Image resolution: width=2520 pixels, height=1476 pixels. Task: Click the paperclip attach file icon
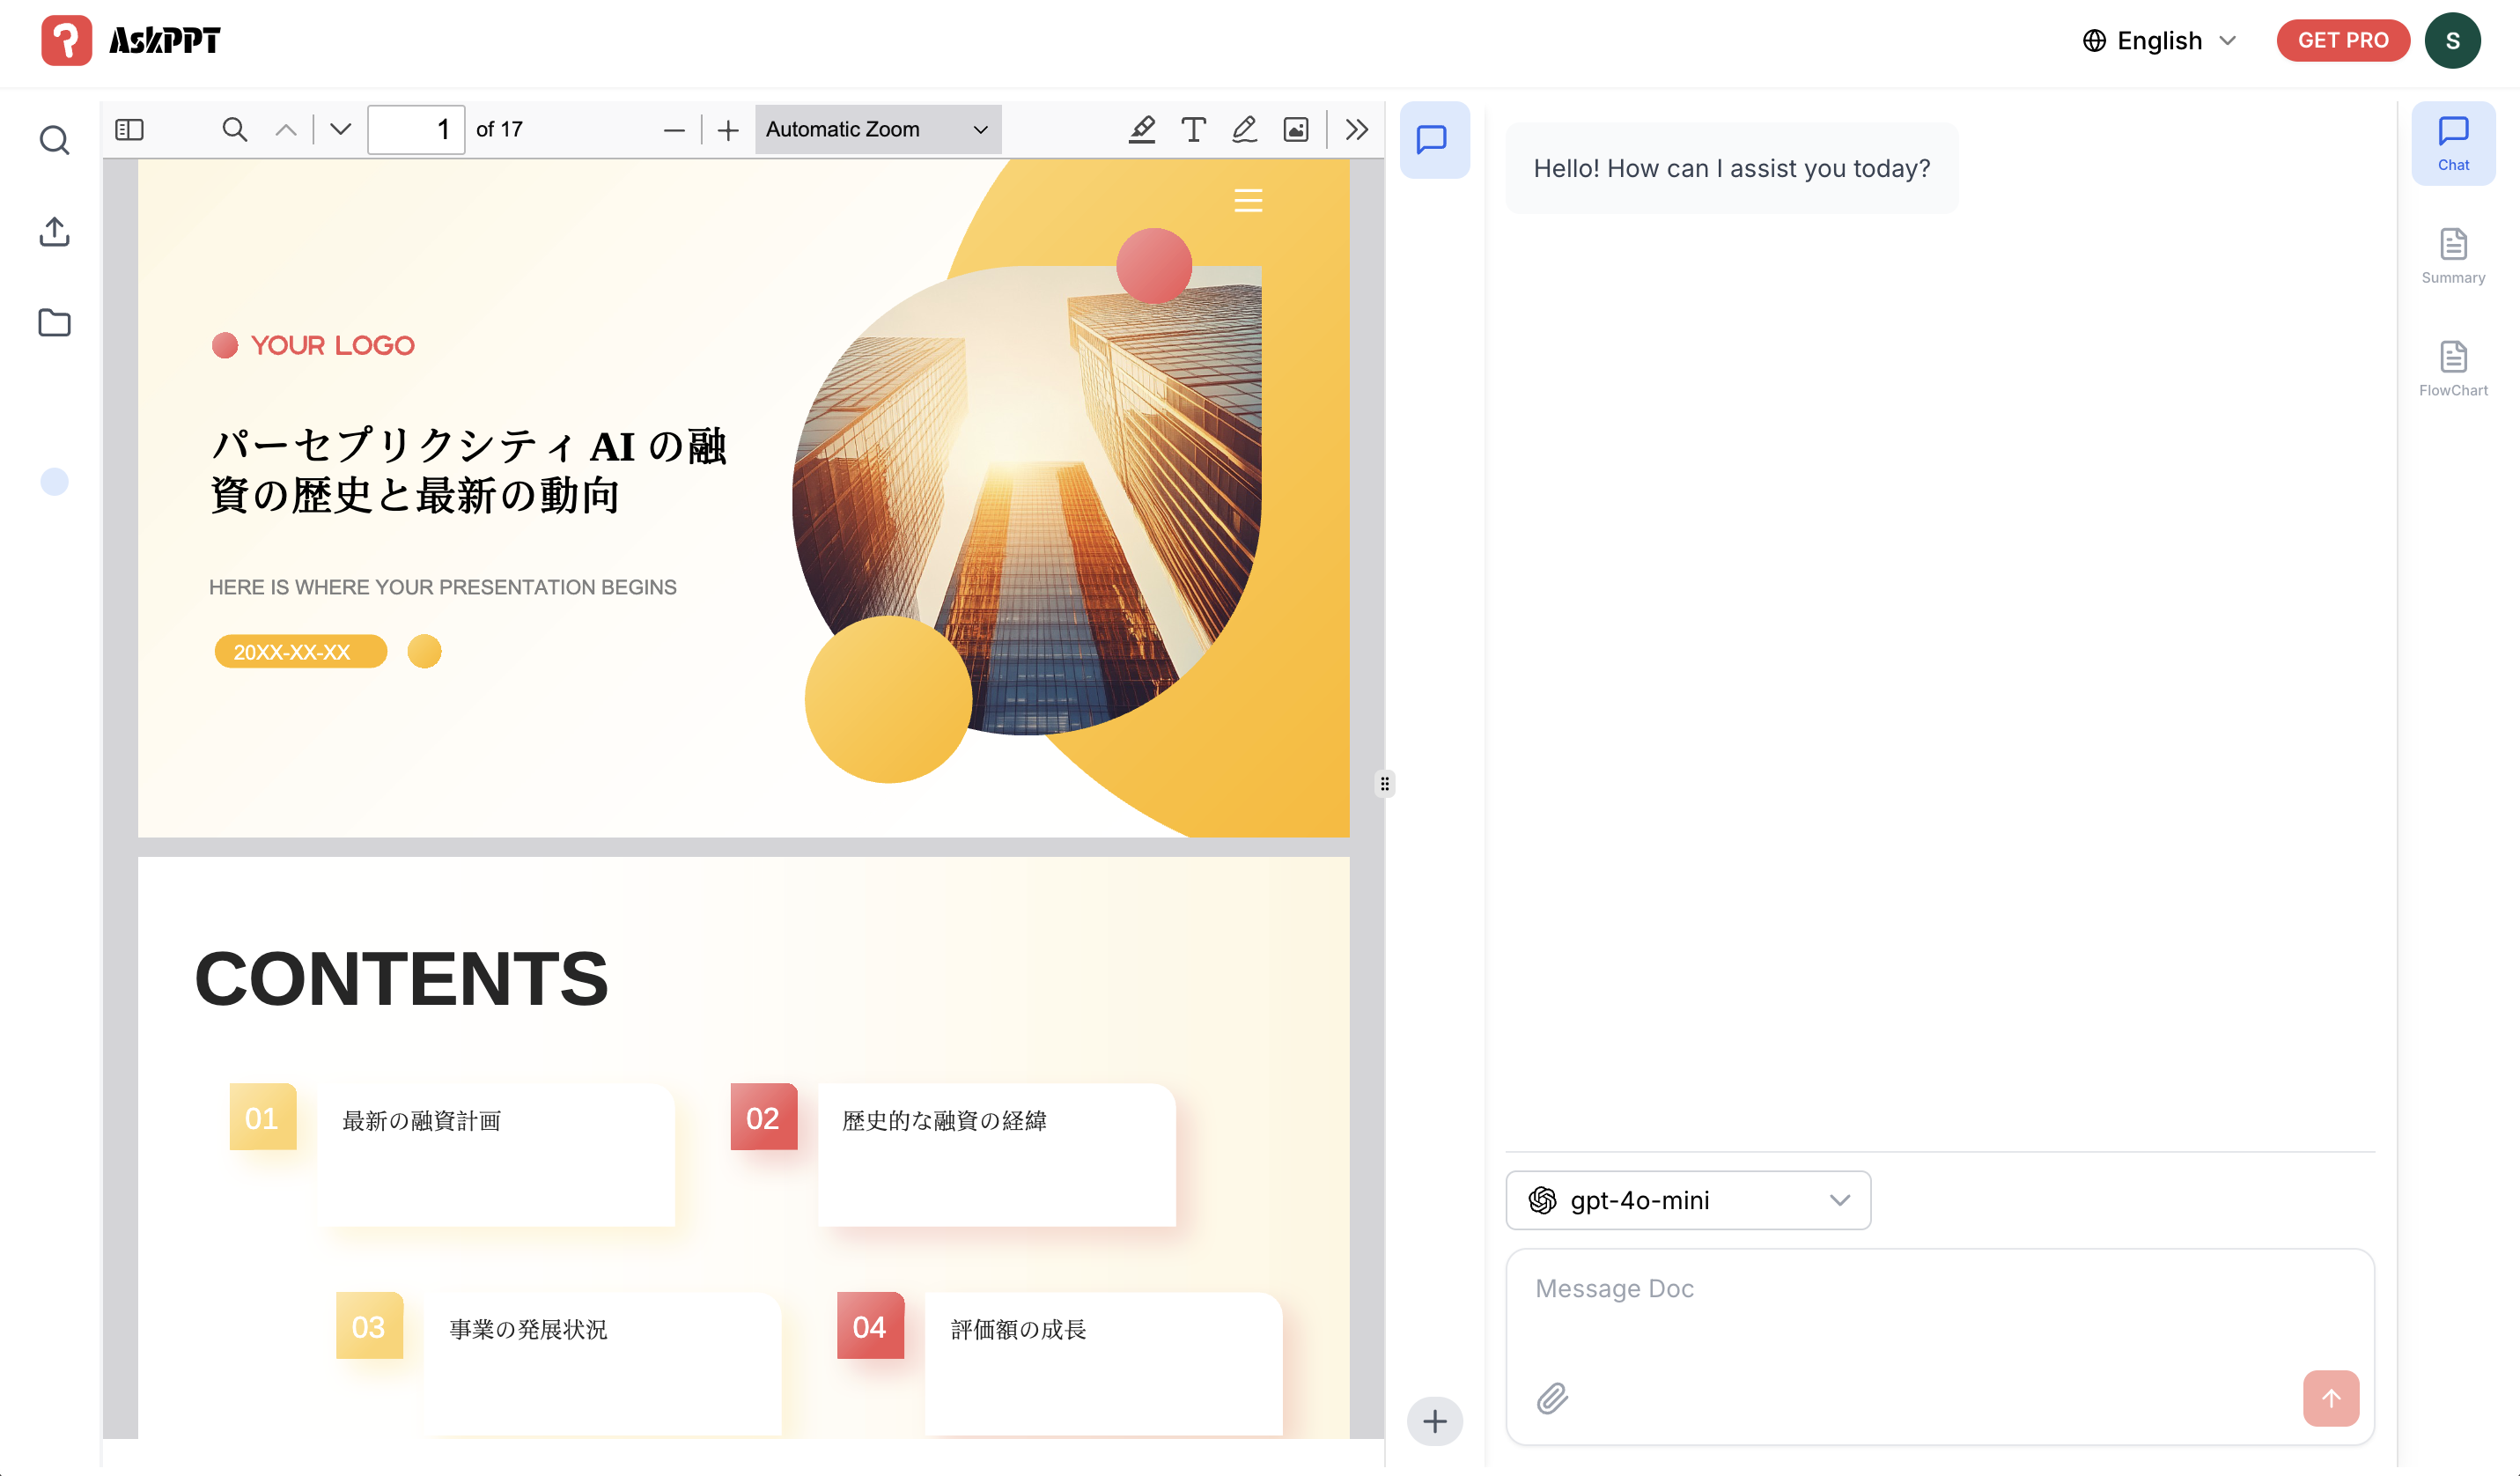(1552, 1398)
